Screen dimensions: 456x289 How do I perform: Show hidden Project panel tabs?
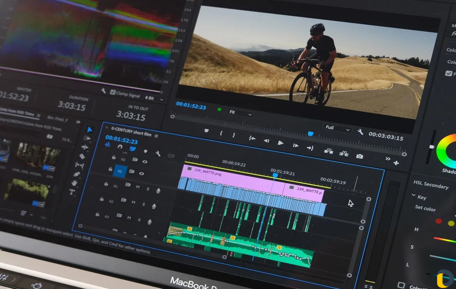(x=78, y=121)
